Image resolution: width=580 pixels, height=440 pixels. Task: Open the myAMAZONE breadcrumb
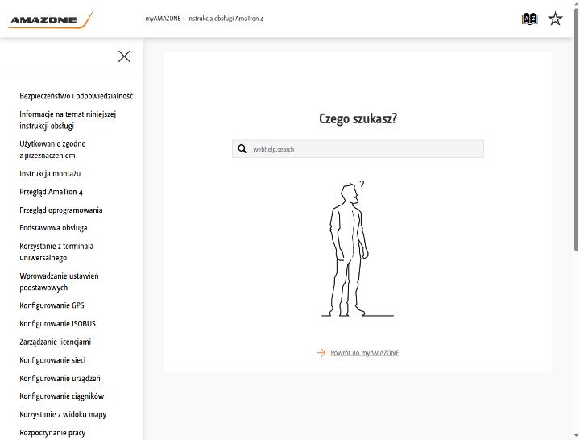pyautogui.click(x=163, y=19)
